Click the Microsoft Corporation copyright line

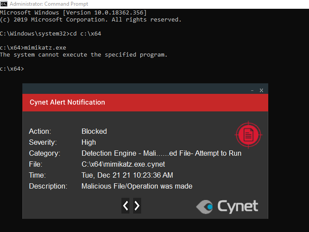(91, 20)
